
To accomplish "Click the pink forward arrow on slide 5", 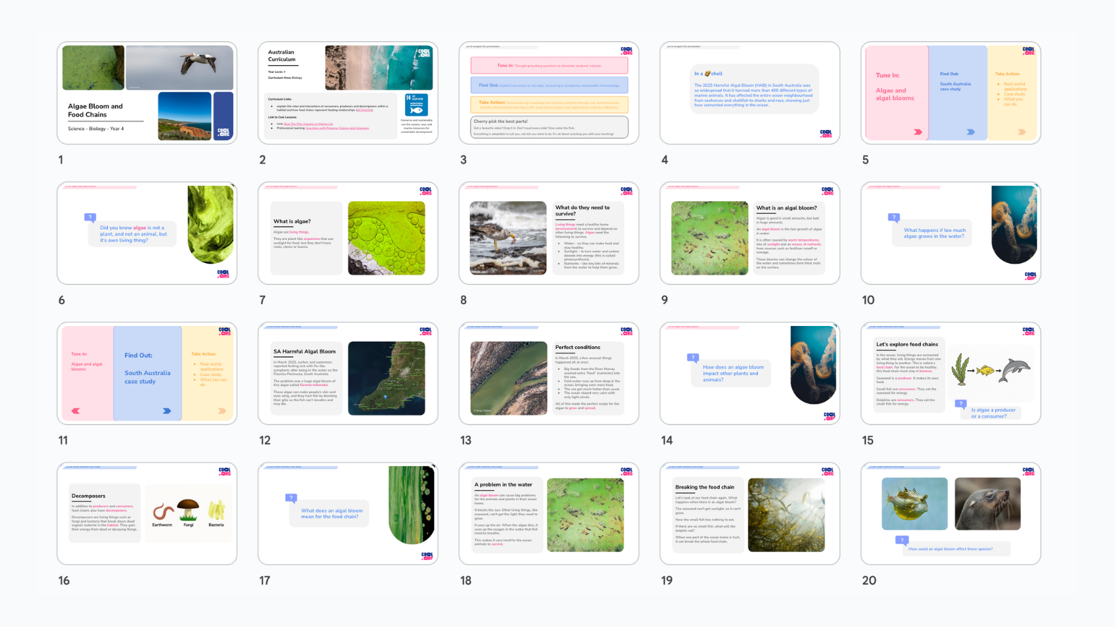I will [918, 132].
